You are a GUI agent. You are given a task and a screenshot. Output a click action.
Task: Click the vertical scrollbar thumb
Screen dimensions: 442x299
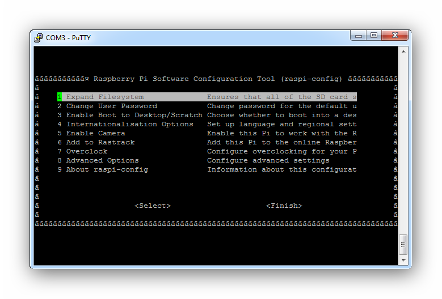coord(403,245)
